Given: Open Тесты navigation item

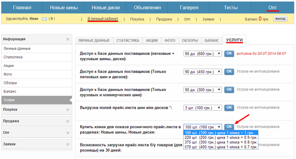Looking at the screenshot, I should (231, 8).
